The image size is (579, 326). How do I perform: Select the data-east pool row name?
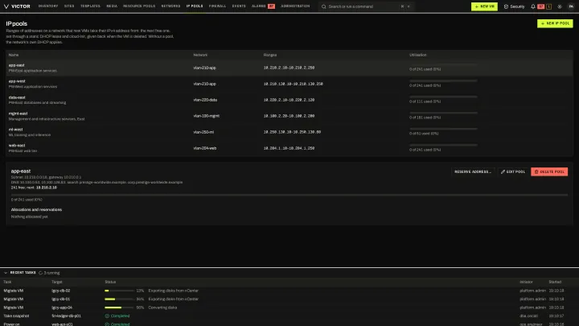click(x=17, y=97)
